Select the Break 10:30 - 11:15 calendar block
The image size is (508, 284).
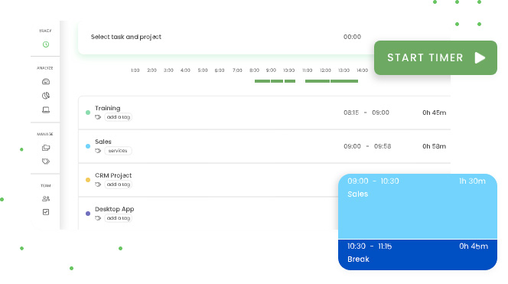pyautogui.click(x=418, y=255)
